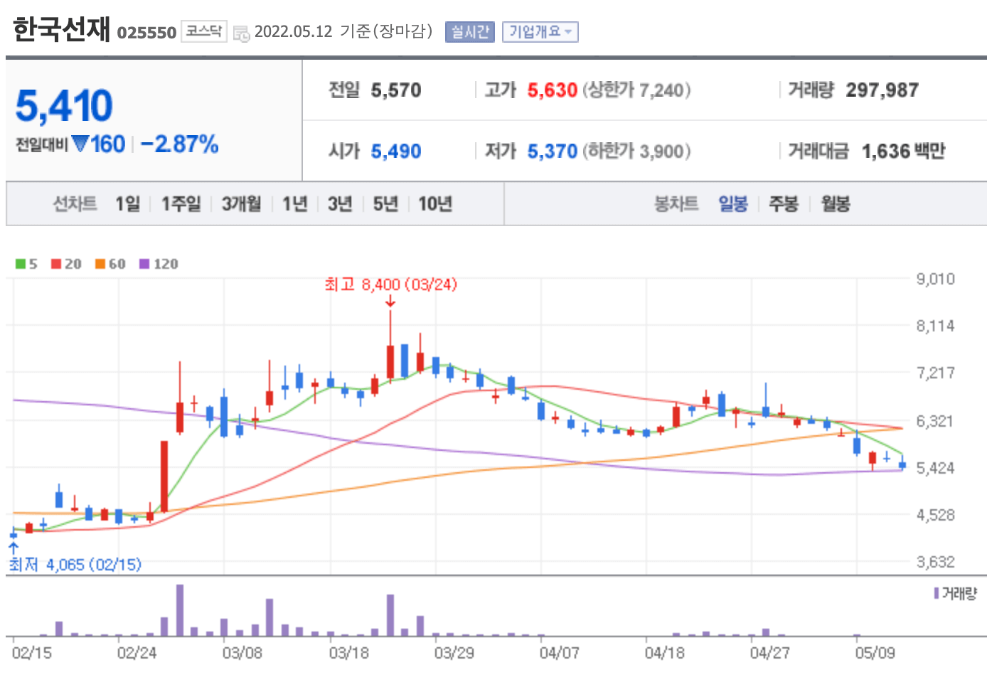Click the 04/27 date axis label
The height and width of the screenshot is (677, 987).
(x=770, y=653)
